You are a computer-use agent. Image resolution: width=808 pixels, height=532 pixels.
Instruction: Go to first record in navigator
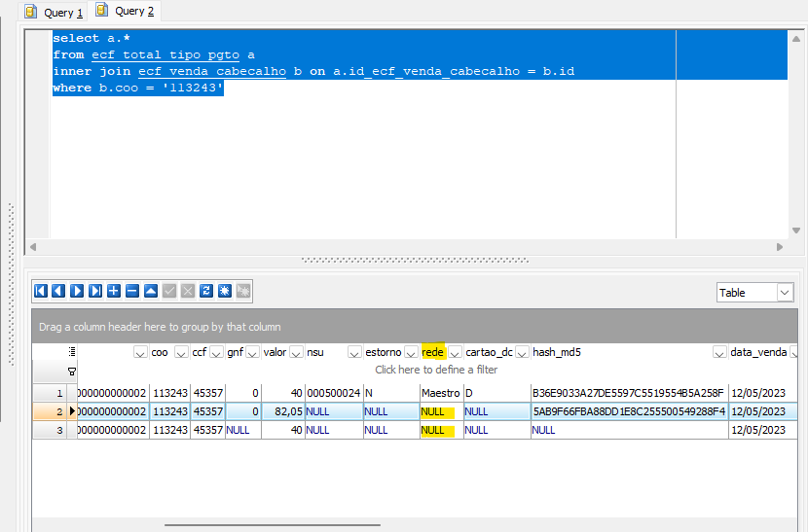(x=41, y=291)
